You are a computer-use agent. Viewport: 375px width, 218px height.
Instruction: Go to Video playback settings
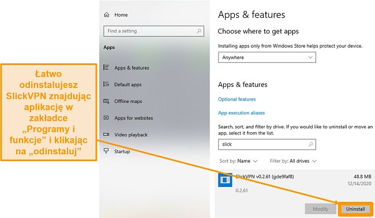[x=131, y=135]
